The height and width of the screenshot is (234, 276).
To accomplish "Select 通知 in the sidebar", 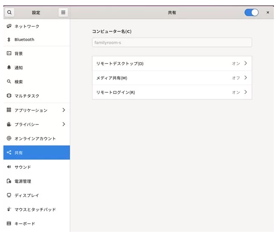I will (37, 67).
